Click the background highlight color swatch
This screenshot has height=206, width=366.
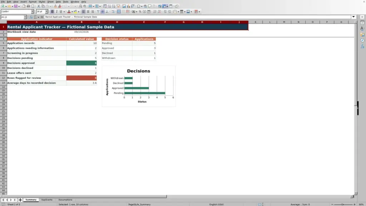coord(75,12)
